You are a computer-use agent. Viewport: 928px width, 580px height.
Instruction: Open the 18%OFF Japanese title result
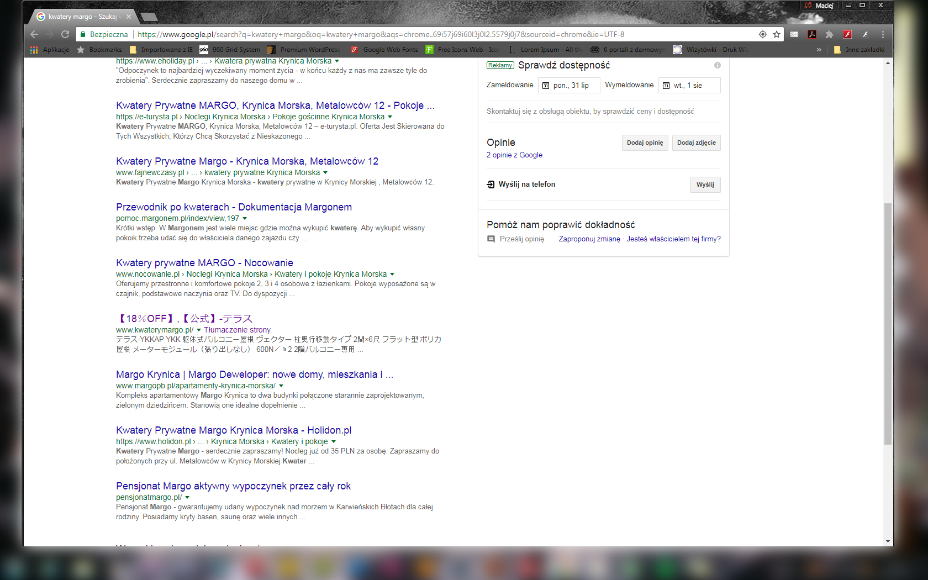point(184,319)
